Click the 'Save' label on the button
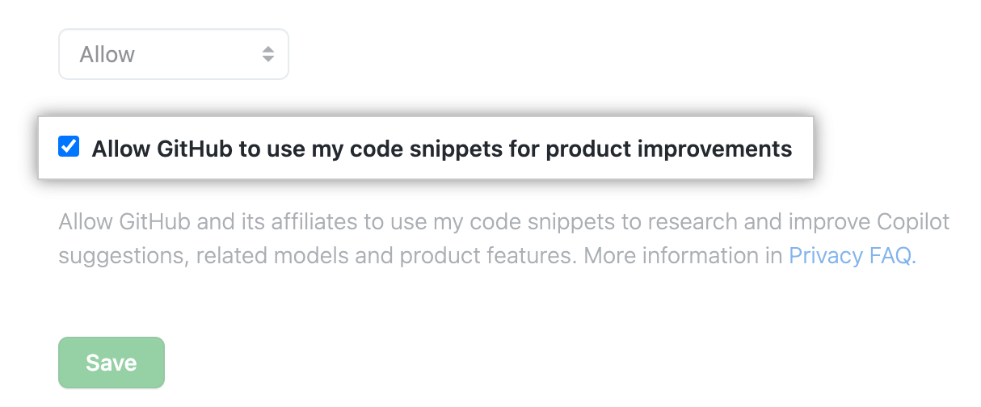The height and width of the screenshot is (407, 981). pos(112,363)
